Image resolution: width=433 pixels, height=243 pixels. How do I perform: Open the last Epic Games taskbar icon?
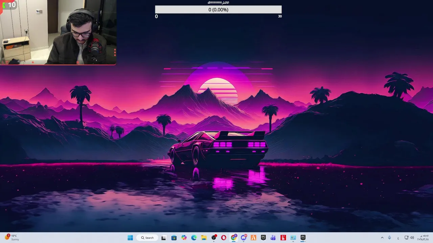pyautogui.click(x=303, y=238)
